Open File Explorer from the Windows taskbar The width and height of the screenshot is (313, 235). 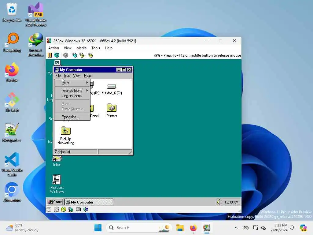click(180, 228)
